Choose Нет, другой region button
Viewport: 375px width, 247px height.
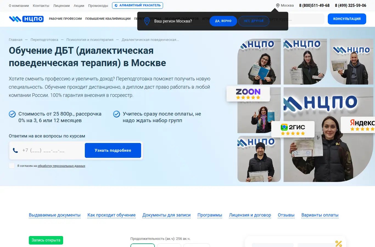(x=254, y=21)
